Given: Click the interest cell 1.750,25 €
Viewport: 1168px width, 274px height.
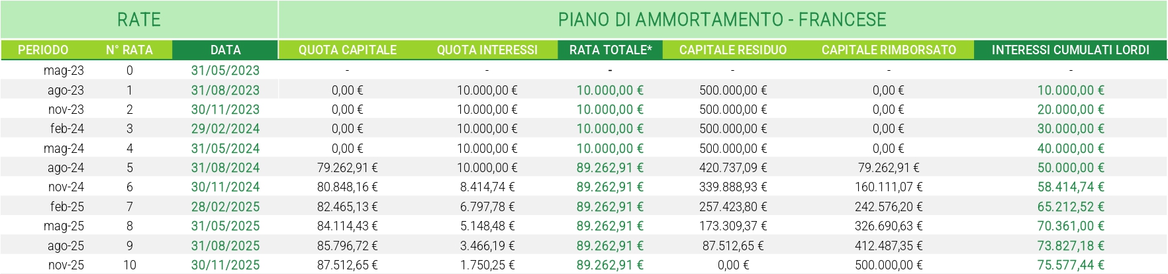Looking at the screenshot, I should tap(487, 265).
